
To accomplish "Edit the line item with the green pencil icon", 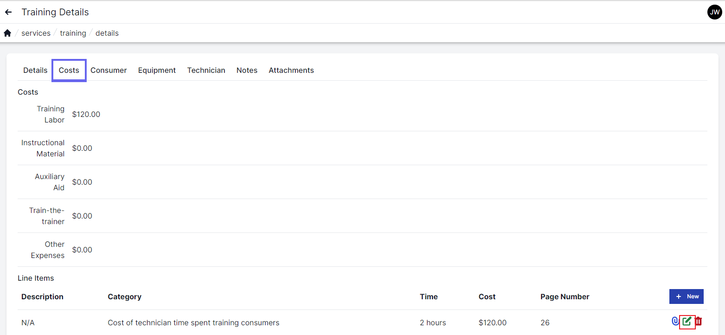I will (687, 321).
